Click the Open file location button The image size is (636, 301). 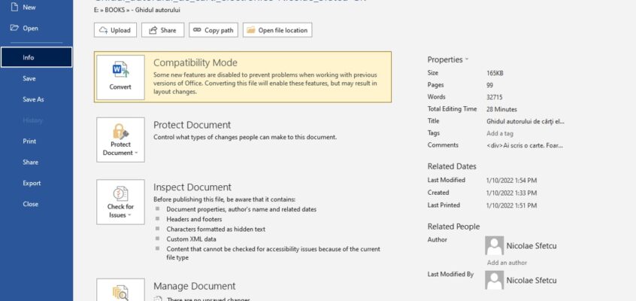click(277, 30)
